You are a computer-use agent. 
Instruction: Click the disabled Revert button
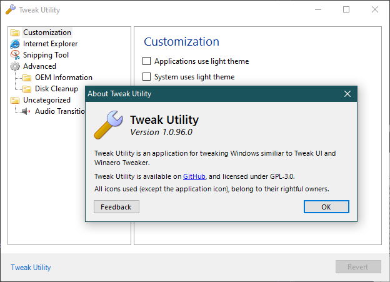[x=358, y=267]
